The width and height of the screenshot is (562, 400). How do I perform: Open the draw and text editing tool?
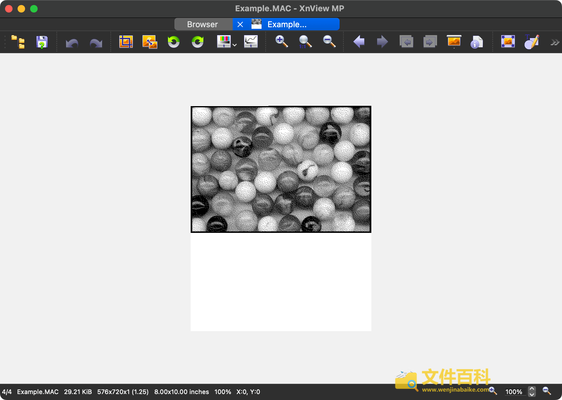click(x=532, y=42)
